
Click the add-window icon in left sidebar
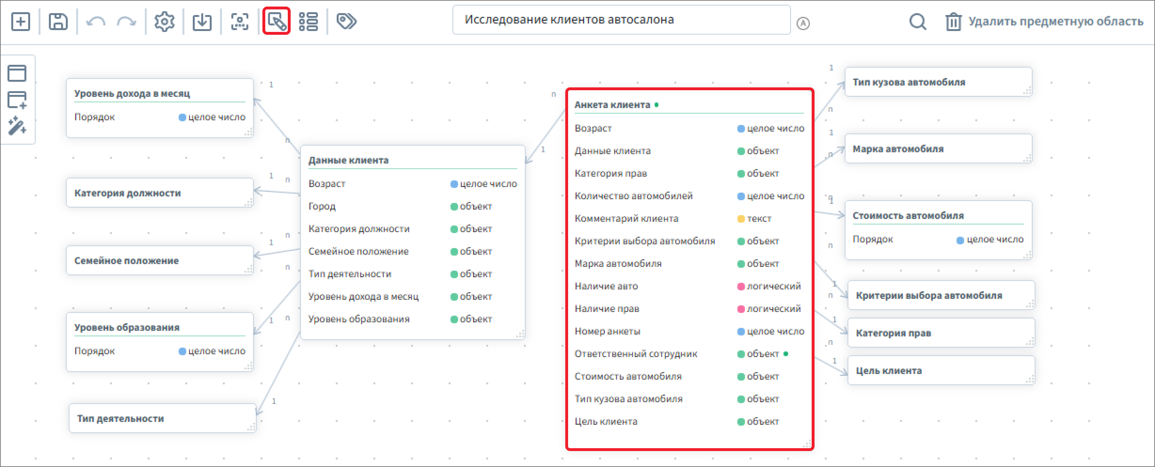[17, 100]
